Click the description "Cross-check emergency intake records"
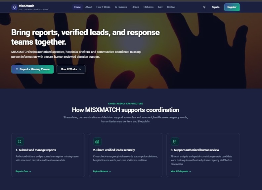Viewport: 262px width, 190px height. pyautogui.click(x=125, y=158)
